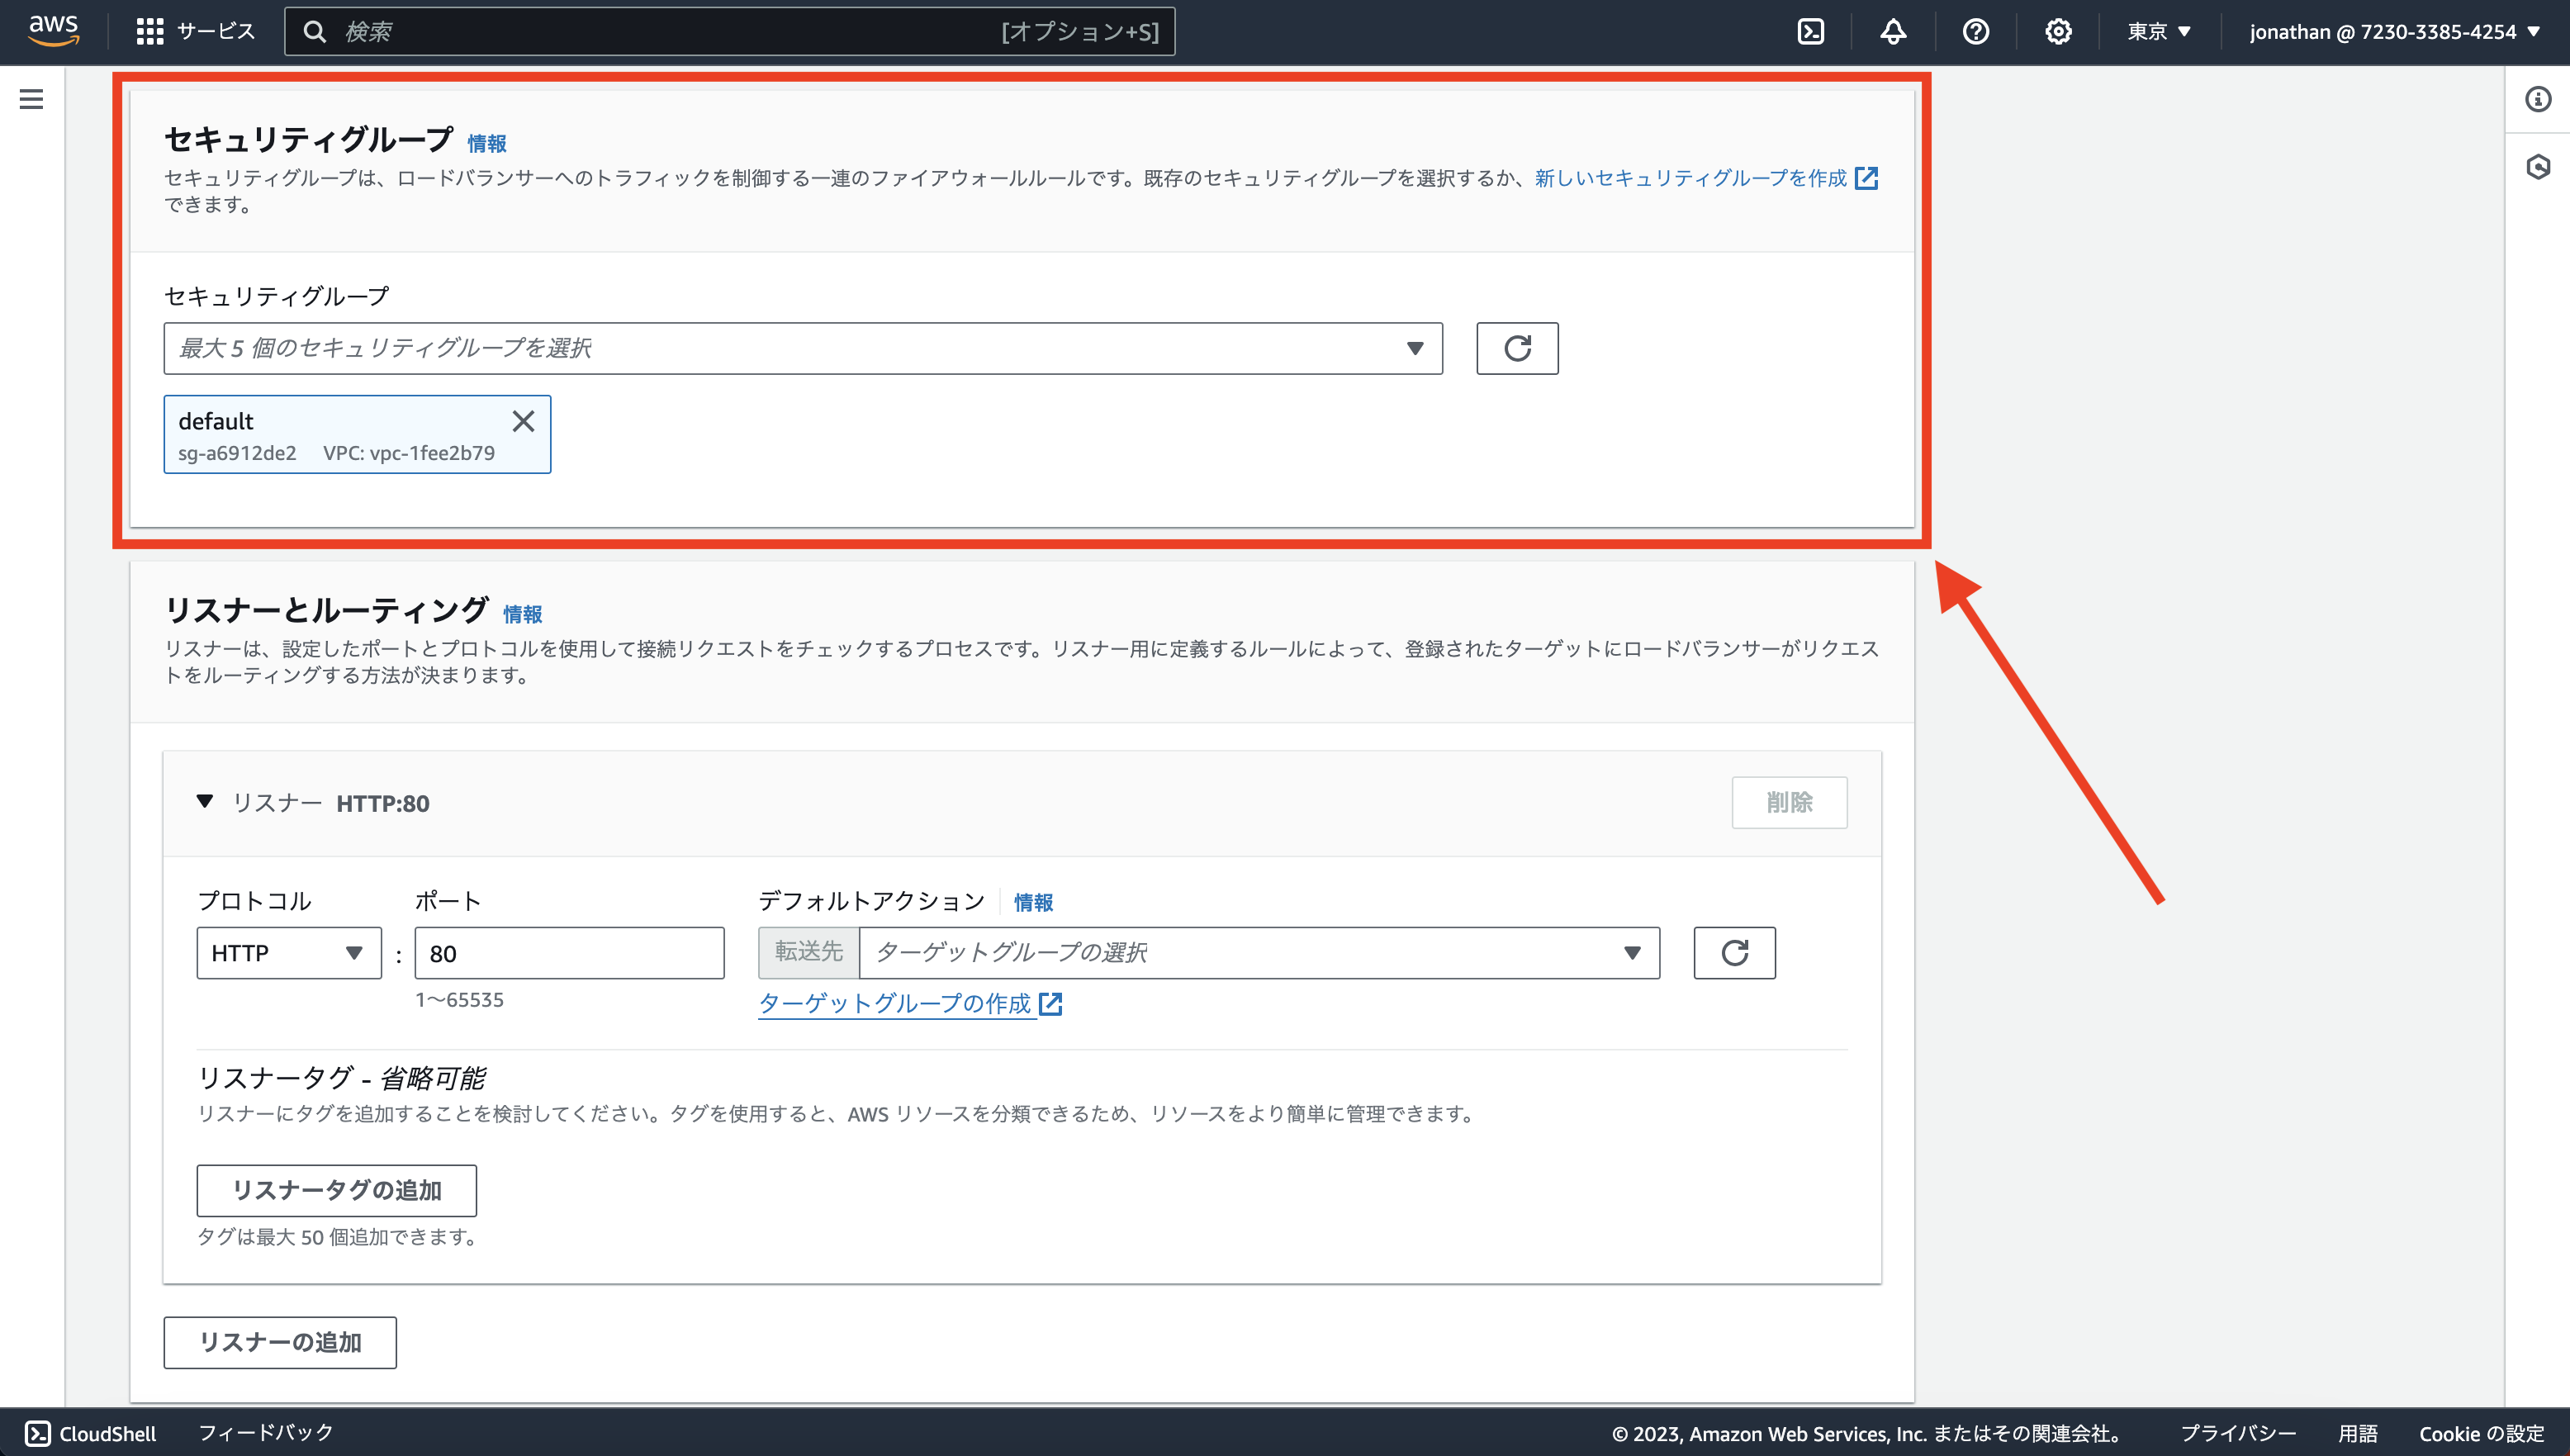Screen dimensions: 2570x1456
Task: Open the left navigation hamburger menu
Action: (x=31, y=99)
